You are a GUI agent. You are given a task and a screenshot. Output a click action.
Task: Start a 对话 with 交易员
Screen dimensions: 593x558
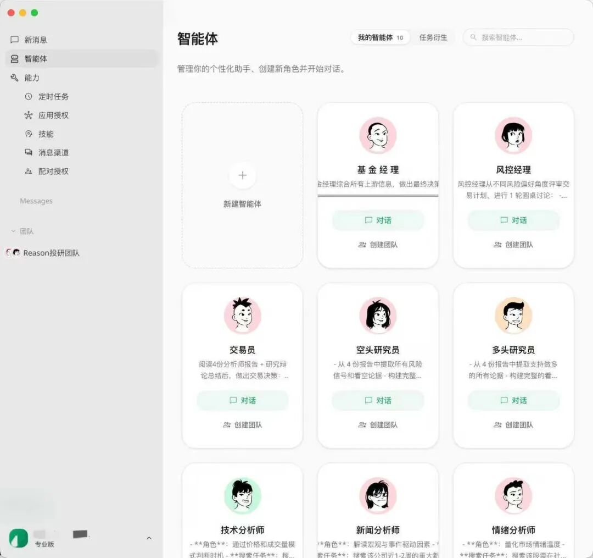coord(243,400)
